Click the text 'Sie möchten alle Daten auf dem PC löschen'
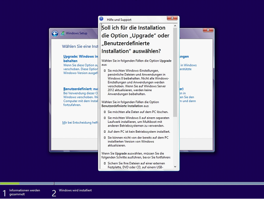Viewport: 264px width, 199px height. (x=138, y=112)
